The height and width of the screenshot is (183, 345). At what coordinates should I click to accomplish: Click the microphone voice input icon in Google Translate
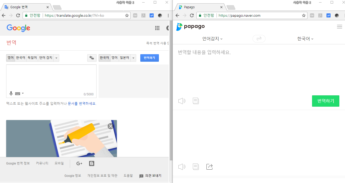coord(11,94)
